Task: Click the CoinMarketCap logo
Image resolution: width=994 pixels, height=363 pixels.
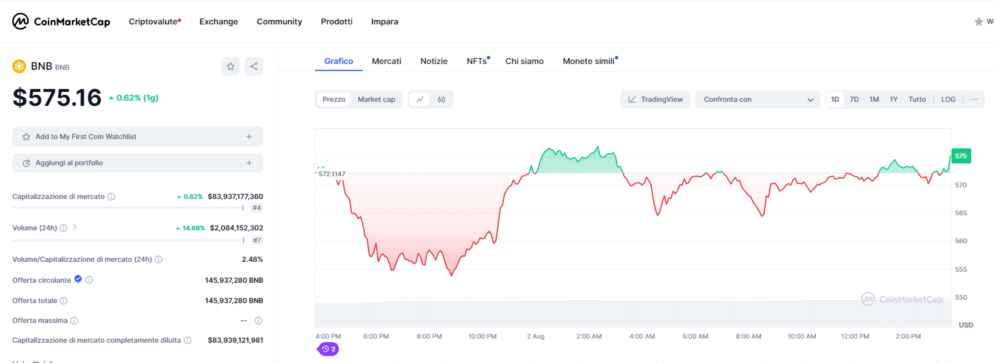Action: 61,22
